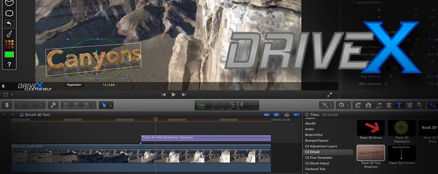This screenshot has height=174, width=438.
Task: Reject the selection with X button
Action: pyautogui.click(x=41, y=105)
